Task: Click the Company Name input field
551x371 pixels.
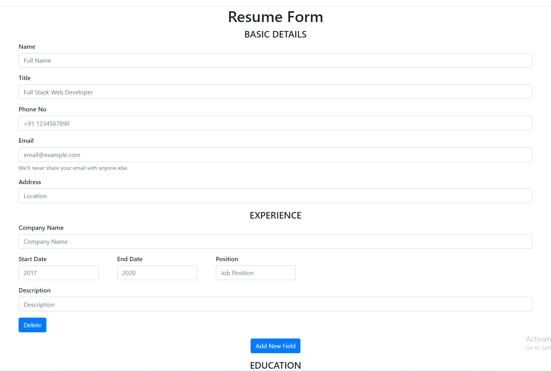Action: tap(275, 241)
